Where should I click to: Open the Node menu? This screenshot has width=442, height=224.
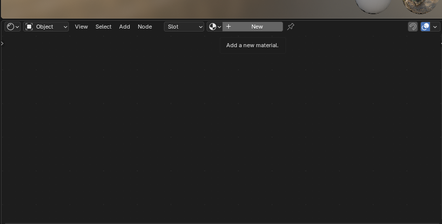pyautogui.click(x=145, y=27)
